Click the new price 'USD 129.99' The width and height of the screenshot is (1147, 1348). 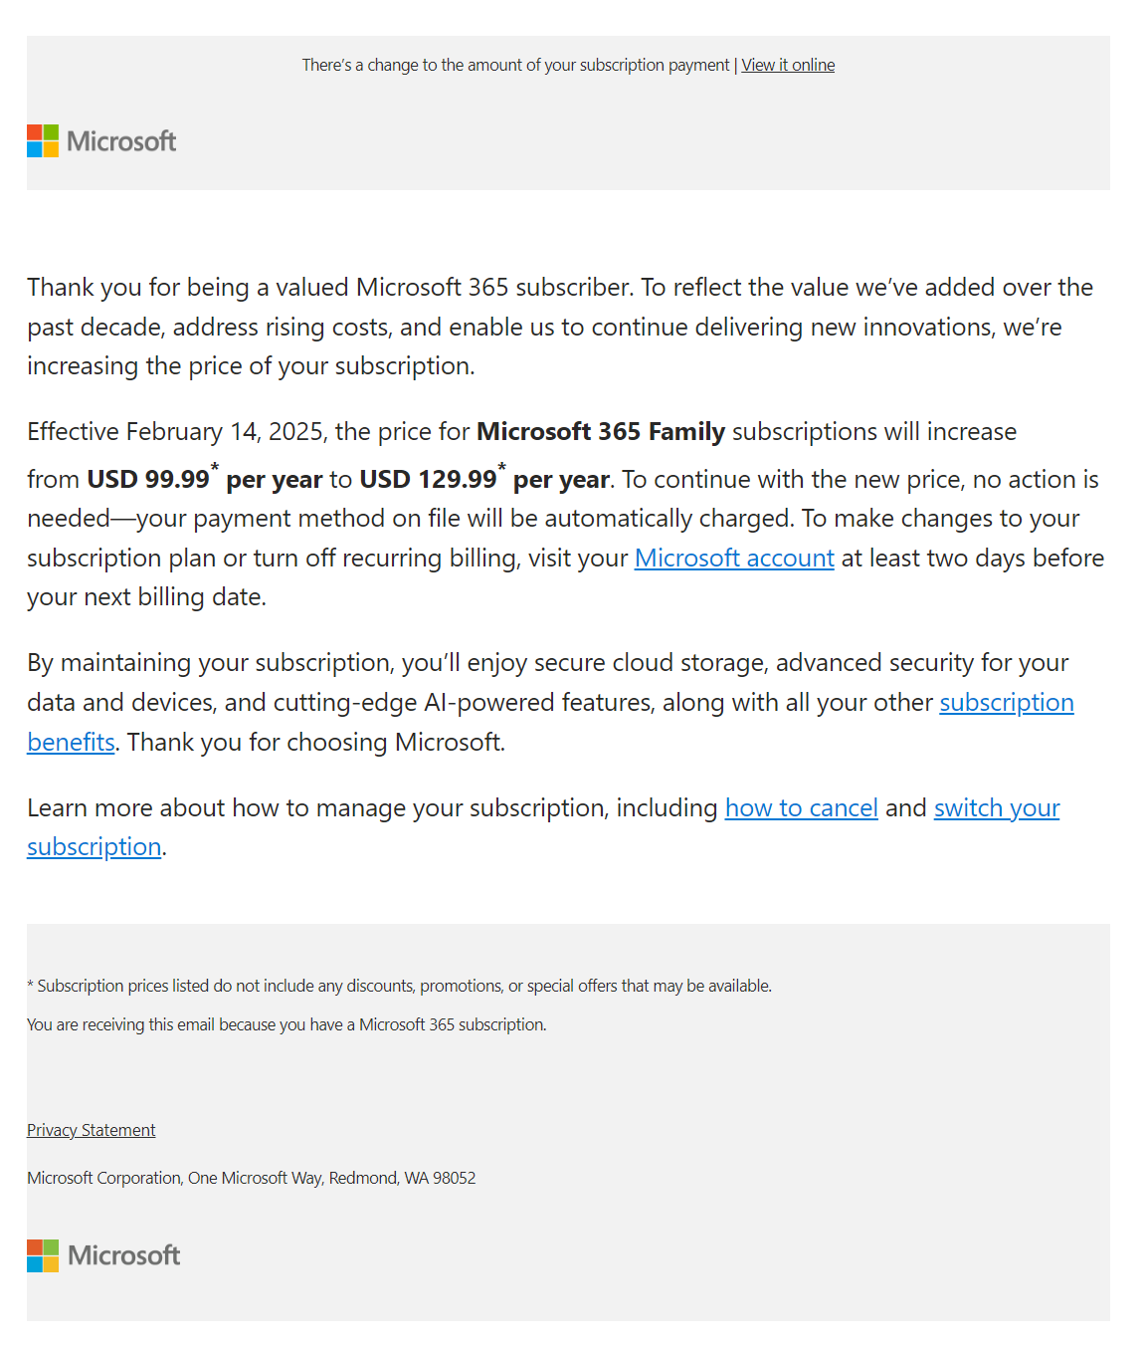428,479
